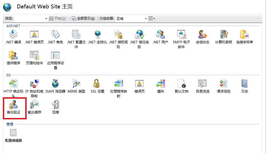This screenshot has width=266, height=154.
Task: Click the 全部显示(A) button
Action: tap(83, 18)
